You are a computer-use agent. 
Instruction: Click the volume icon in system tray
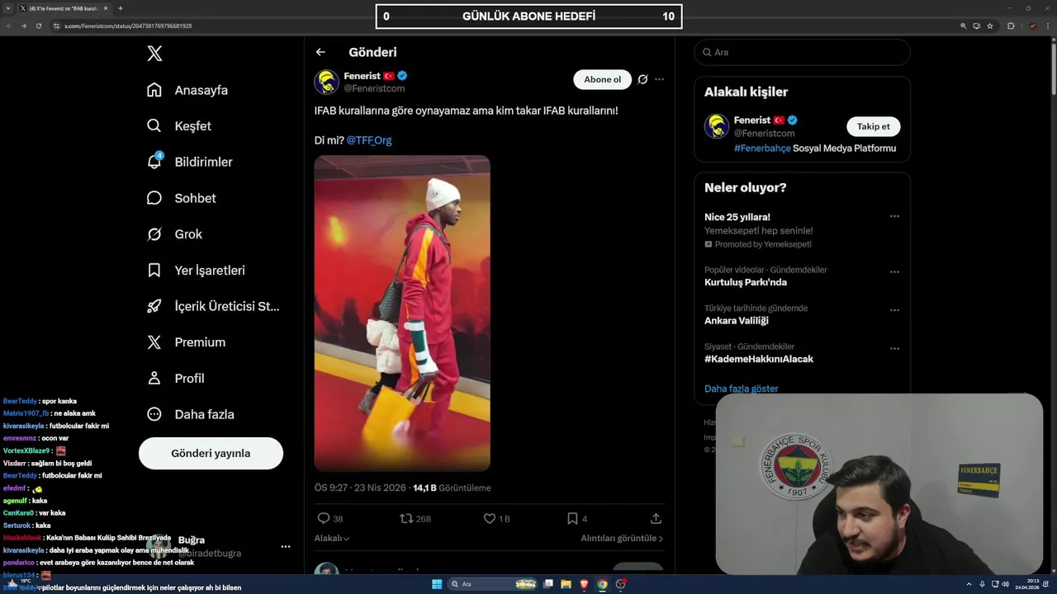[x=1005, y=584]
